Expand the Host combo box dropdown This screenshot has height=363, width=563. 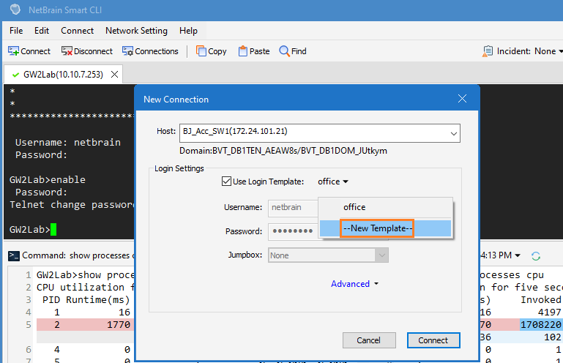click(454, 133)
